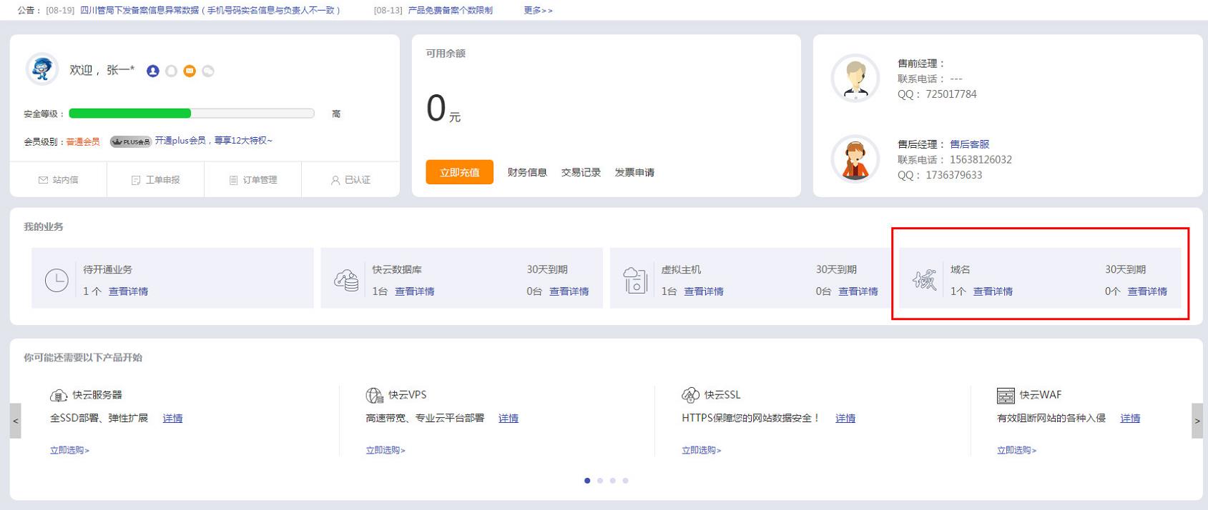The height and width of the screenshot is (510, 1208).
Task: Click the 快云VPS globe icon
Action: pyautogui.click(x=375, y=395)
